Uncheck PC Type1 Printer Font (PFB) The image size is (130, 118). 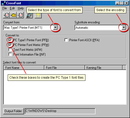click(x=10, y=40)
